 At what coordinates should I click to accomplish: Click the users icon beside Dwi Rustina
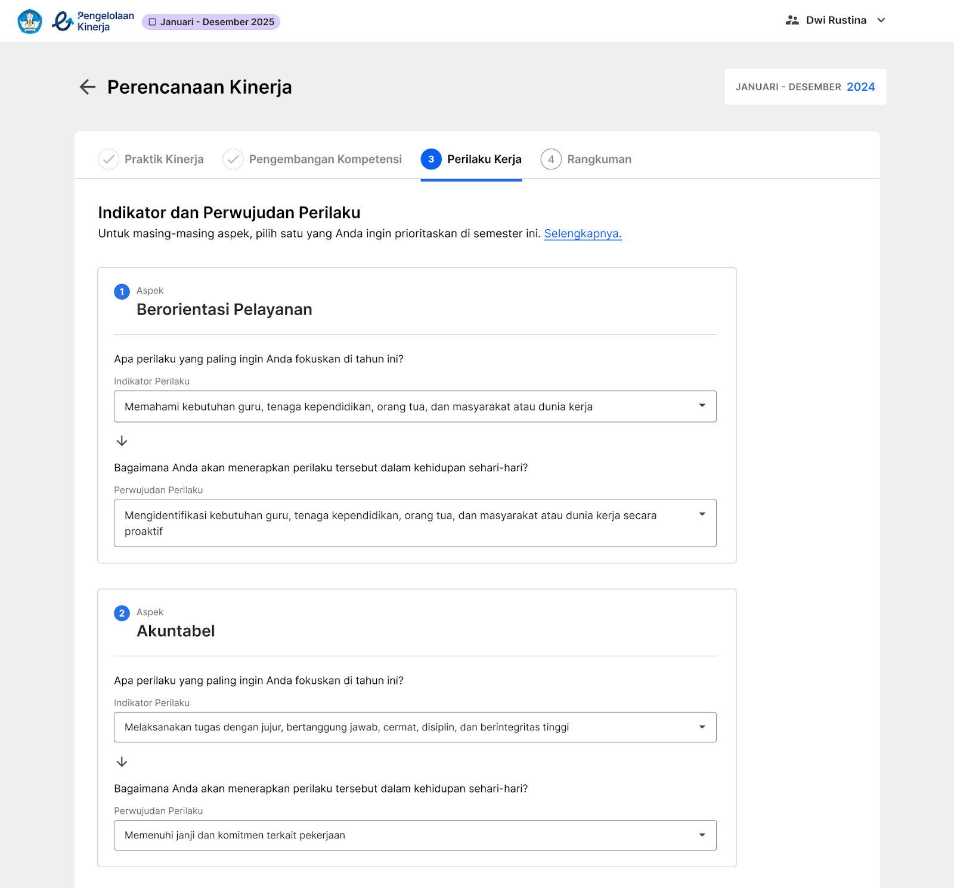pyautogui.click(x=792, y=20)
